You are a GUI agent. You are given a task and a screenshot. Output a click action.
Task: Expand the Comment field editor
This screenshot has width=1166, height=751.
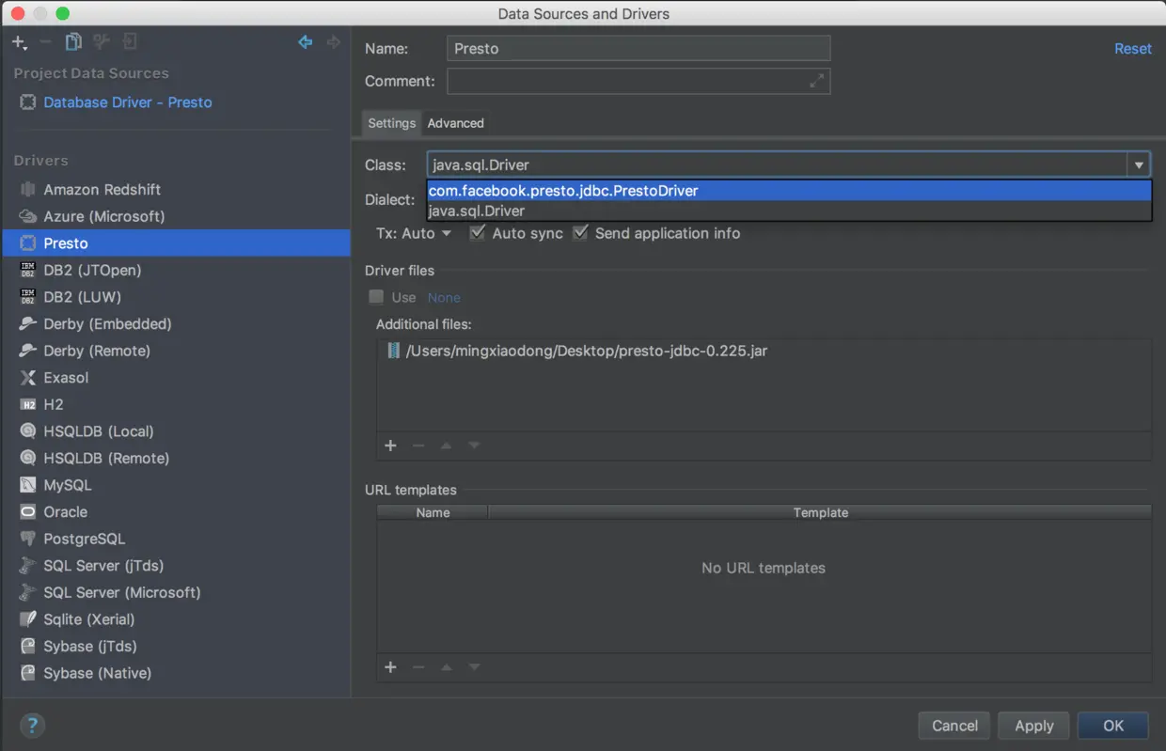point(817,82)
